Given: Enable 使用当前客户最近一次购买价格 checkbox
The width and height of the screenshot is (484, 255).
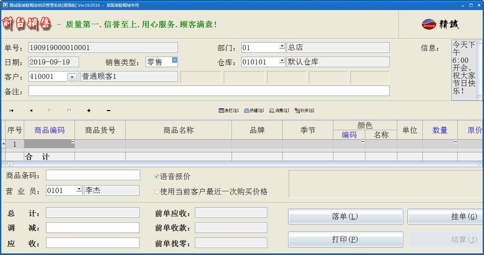Looking at the screenshot, I should (157, 191).
